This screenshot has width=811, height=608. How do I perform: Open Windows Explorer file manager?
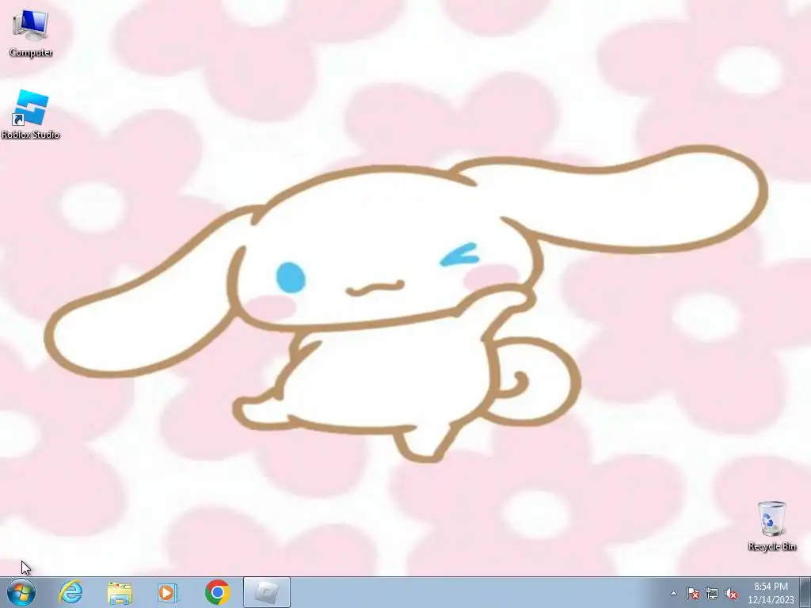click(120, 592)
